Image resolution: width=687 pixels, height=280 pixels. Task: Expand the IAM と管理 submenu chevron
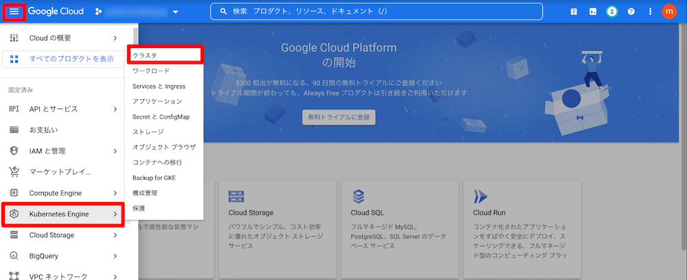115,151
